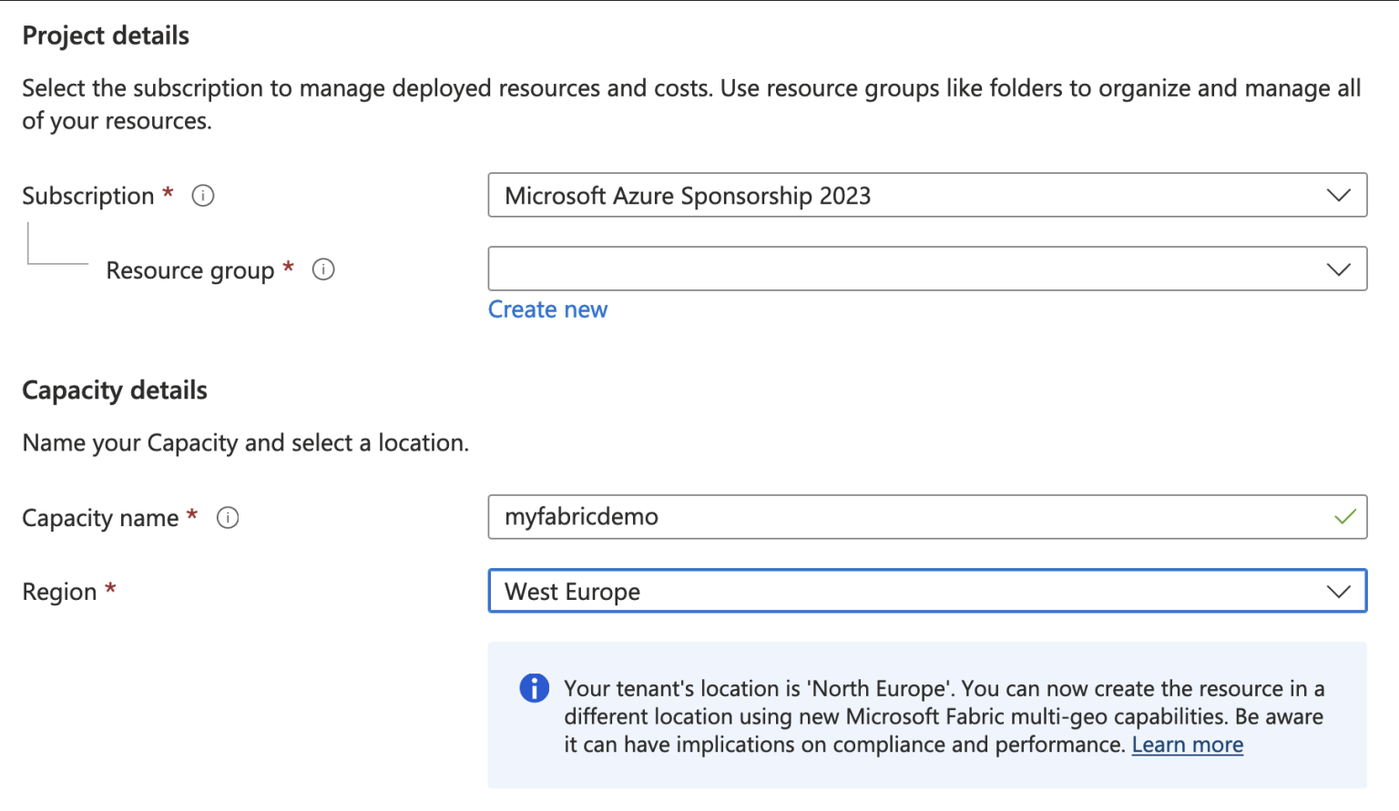Viewport: 1399px width, 811px height.
Task: Click the Capacity name field containing myfabricdemo
Action: [927, 517]
